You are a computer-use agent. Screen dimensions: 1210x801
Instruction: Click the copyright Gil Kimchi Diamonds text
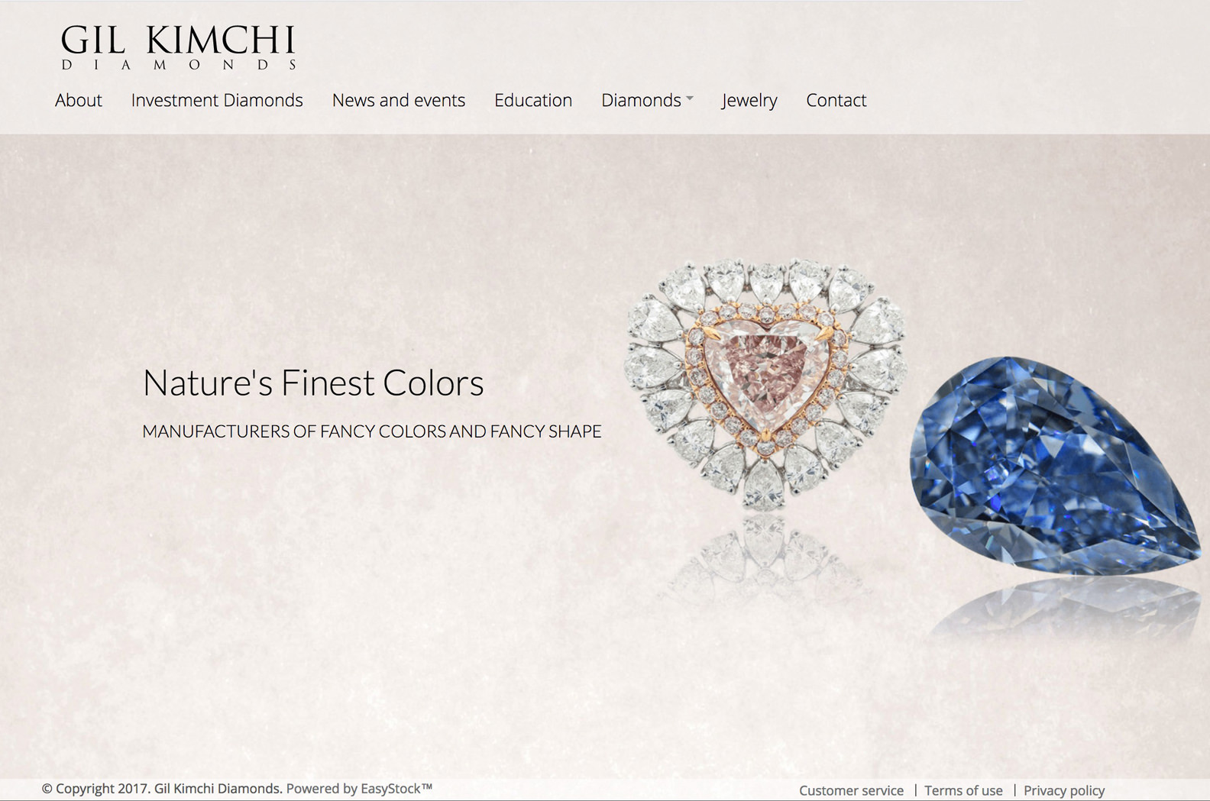162,789
